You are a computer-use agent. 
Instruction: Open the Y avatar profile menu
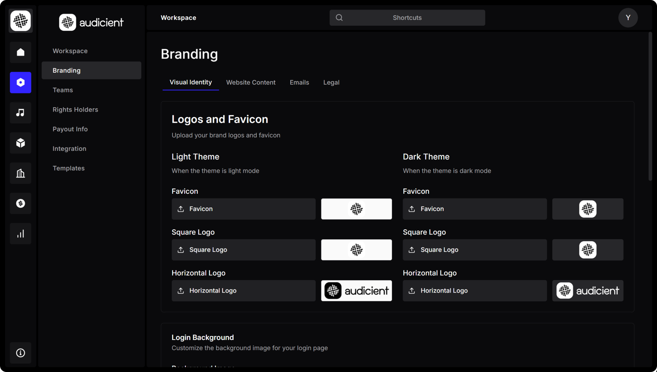628,18
